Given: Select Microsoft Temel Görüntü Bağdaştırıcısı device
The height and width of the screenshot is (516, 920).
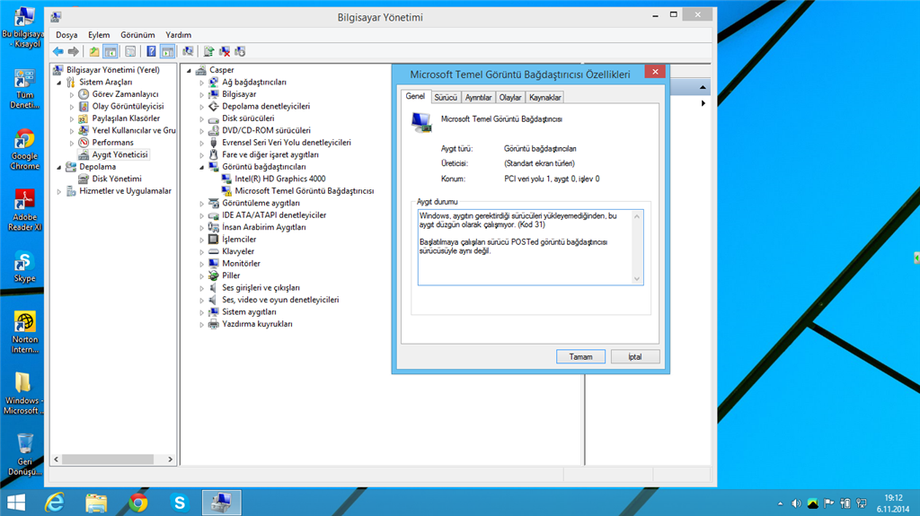Looking at the screenshot, I should click(x=304, y=191).
